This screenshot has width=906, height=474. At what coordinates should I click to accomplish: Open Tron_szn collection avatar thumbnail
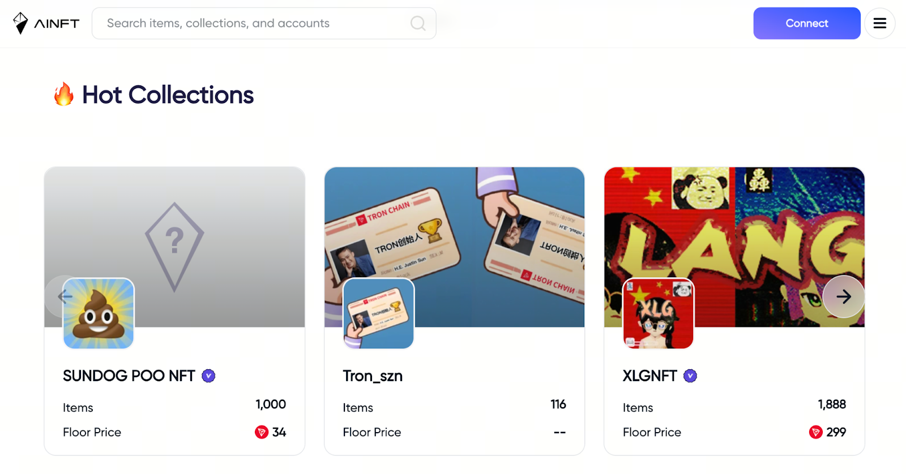tap(378, 313)
